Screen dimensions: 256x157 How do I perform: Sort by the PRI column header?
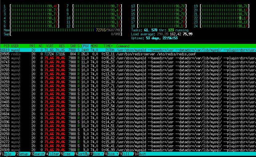click(32, 46)
